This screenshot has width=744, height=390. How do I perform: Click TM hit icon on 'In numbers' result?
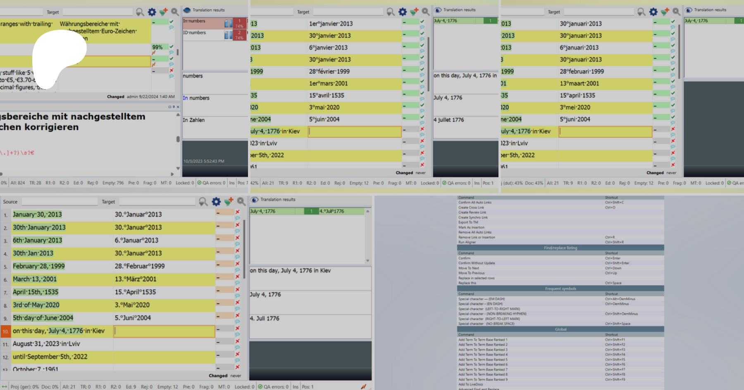(x=228, y=24)
